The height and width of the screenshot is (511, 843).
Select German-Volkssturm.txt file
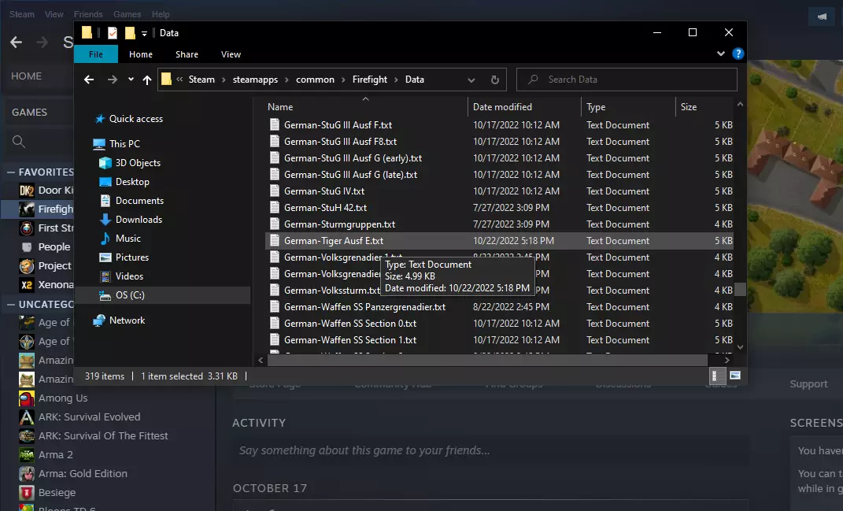pyautogui.click(x=331, y=291)
